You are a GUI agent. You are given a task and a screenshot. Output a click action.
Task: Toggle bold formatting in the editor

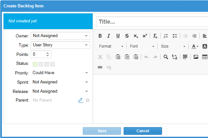point(100,36)
